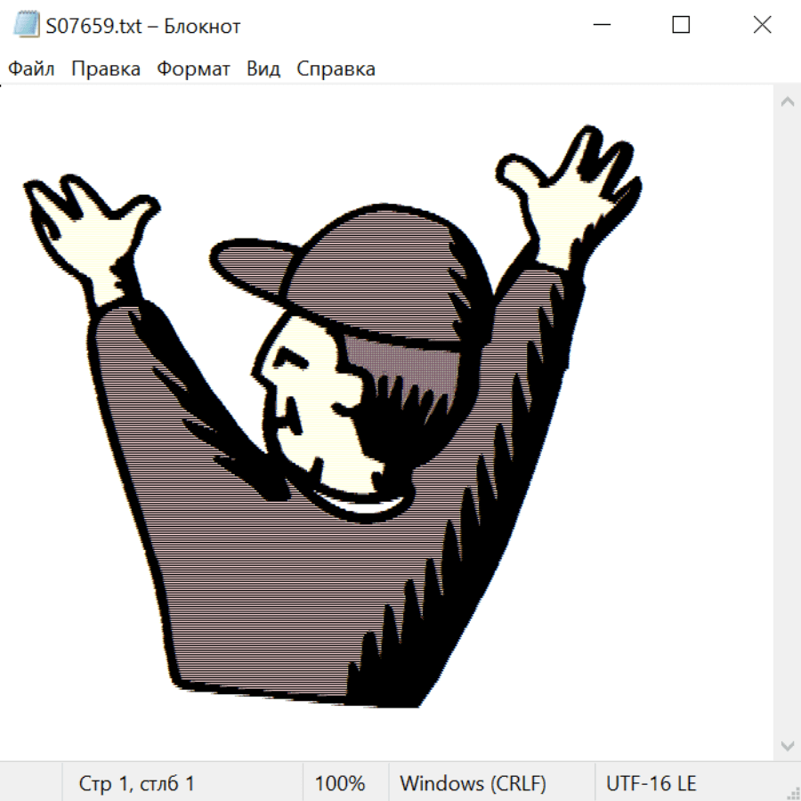
Task: Open the Вид menu
Action: 263,69
